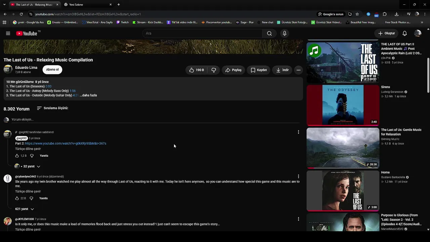The width and height of the screenshot is (430, 242).
Task: Open the browser extensions puzzle icon
Action: pyautogui.click(x=385, y=14)
